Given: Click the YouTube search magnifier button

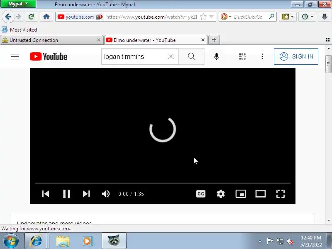Looking at the screenshot, I should click(x=192, y=56).
